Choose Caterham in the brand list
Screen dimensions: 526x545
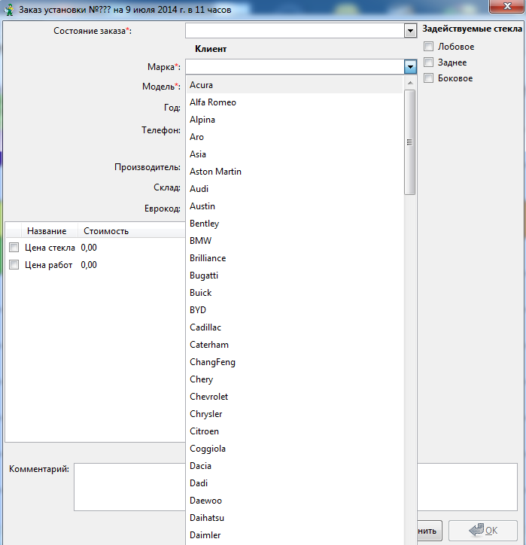click(295, 345)
